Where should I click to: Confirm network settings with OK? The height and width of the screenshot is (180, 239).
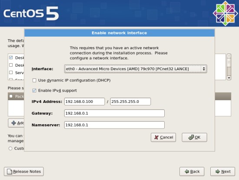[194, 137]
